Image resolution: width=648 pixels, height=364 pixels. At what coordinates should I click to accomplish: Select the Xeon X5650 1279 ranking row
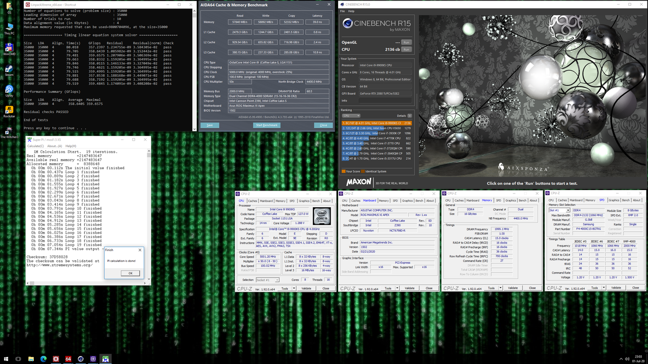376,128
